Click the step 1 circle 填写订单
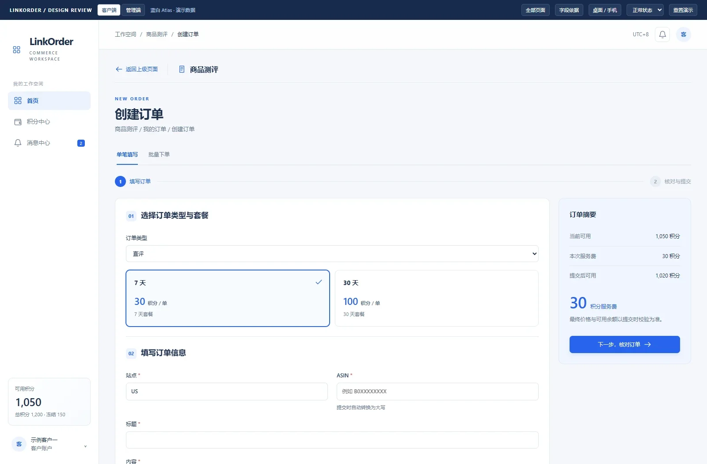The width and height of the screenshot is (707, 464). click(x=120, y=182)
